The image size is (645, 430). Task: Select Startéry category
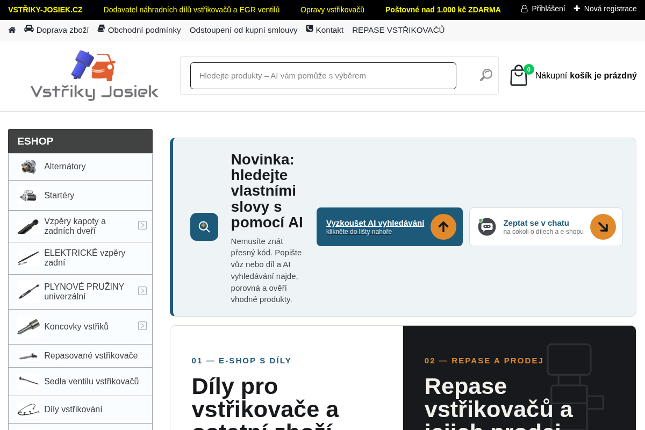[x=81, y=196]
